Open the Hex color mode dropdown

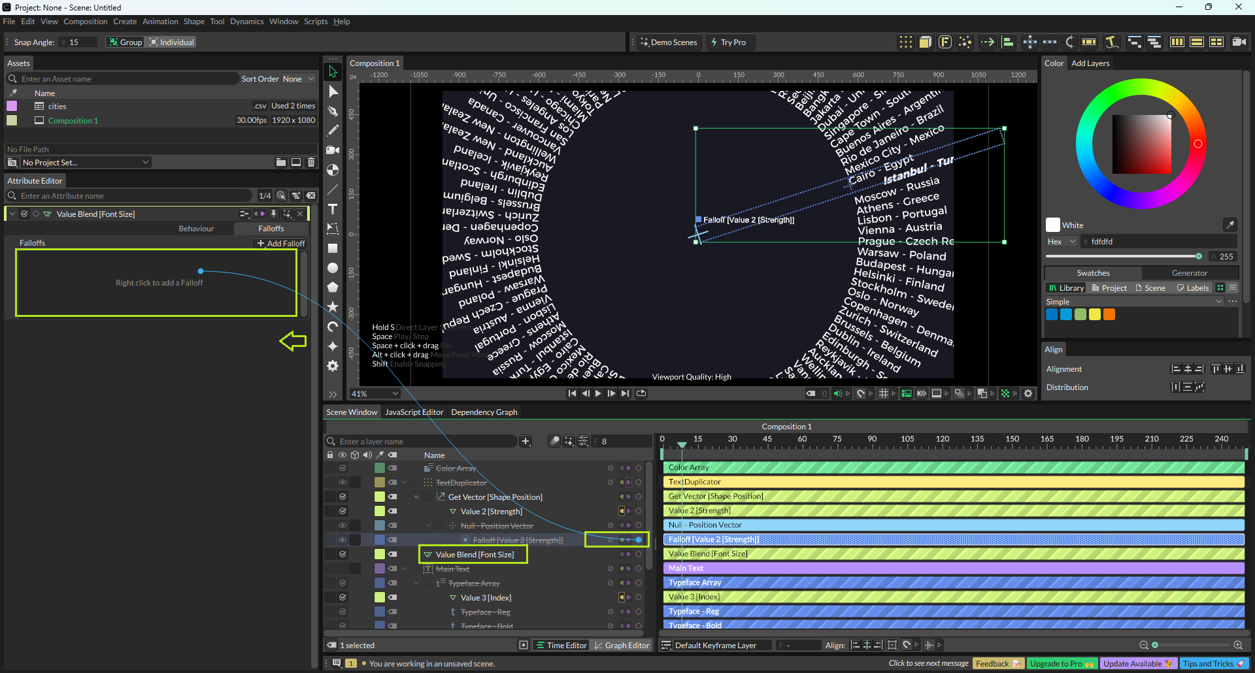1061,242
